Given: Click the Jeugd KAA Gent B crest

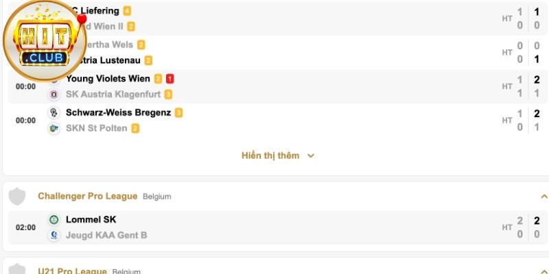Looking at the screenshot, I should click(54, 235).
